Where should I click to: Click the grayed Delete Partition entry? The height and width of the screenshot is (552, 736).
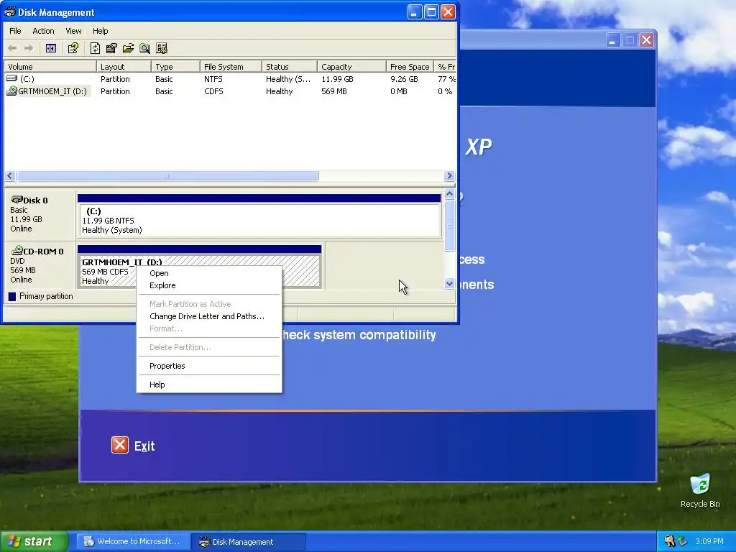209,347
